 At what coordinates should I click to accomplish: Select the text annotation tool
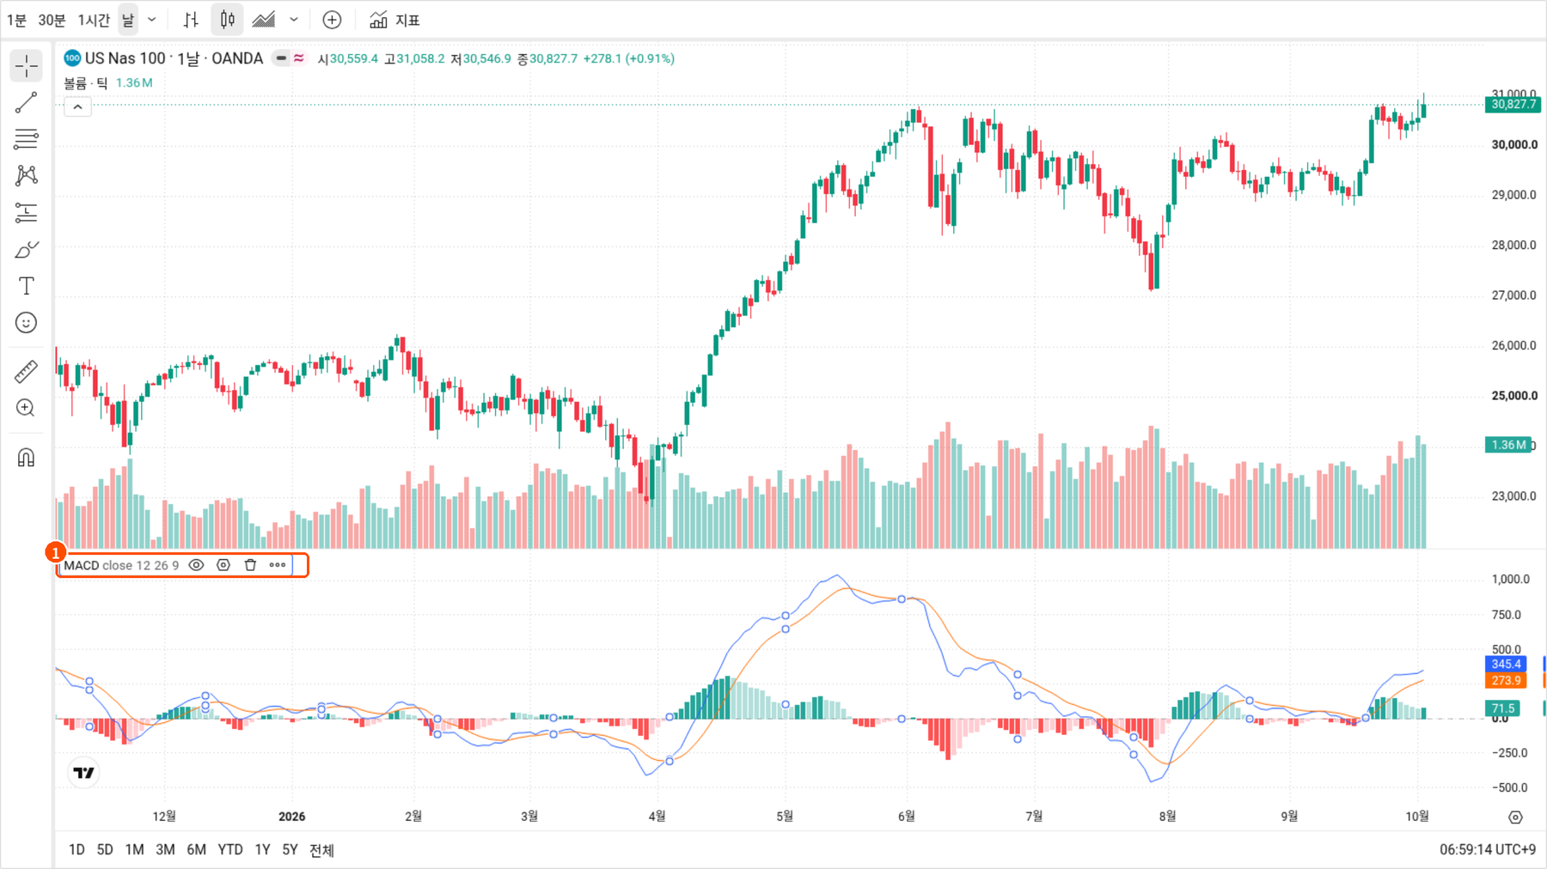tap(27, 286)
